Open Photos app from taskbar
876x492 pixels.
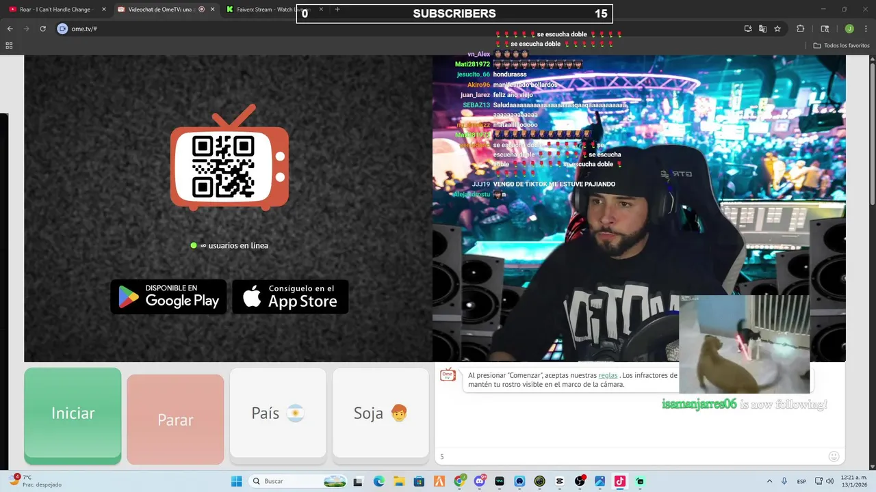(x=600, y=481)
